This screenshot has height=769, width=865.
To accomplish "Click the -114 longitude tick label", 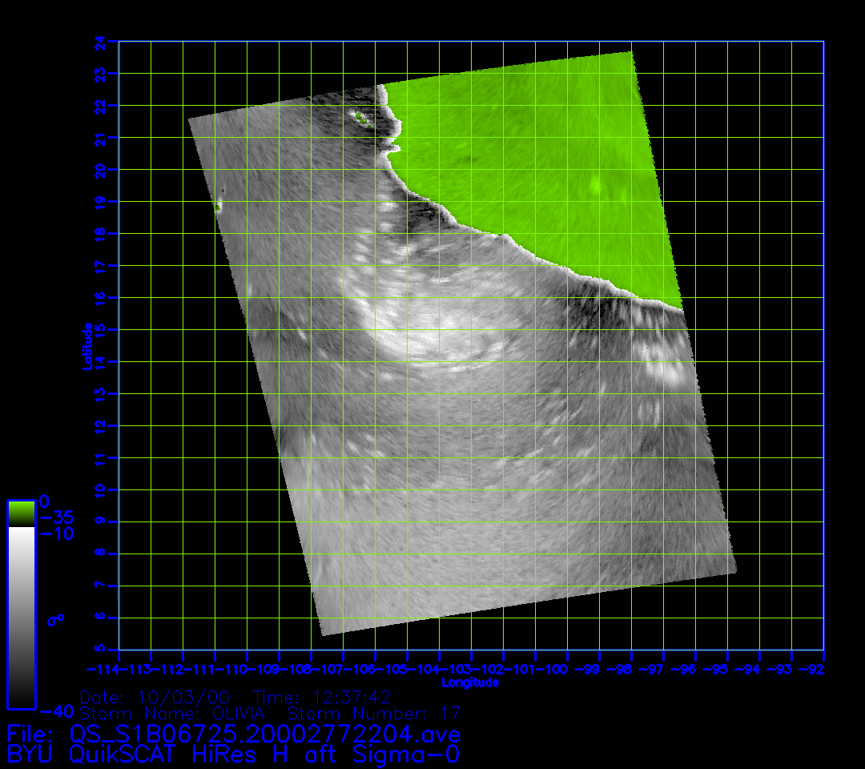I will (x=103, y=669).
